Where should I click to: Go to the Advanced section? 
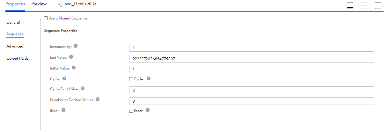pos(15,46)
